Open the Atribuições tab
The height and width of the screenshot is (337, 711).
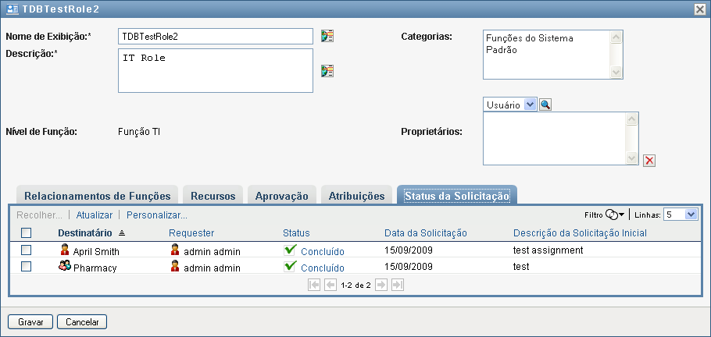[x=356, y=196]
